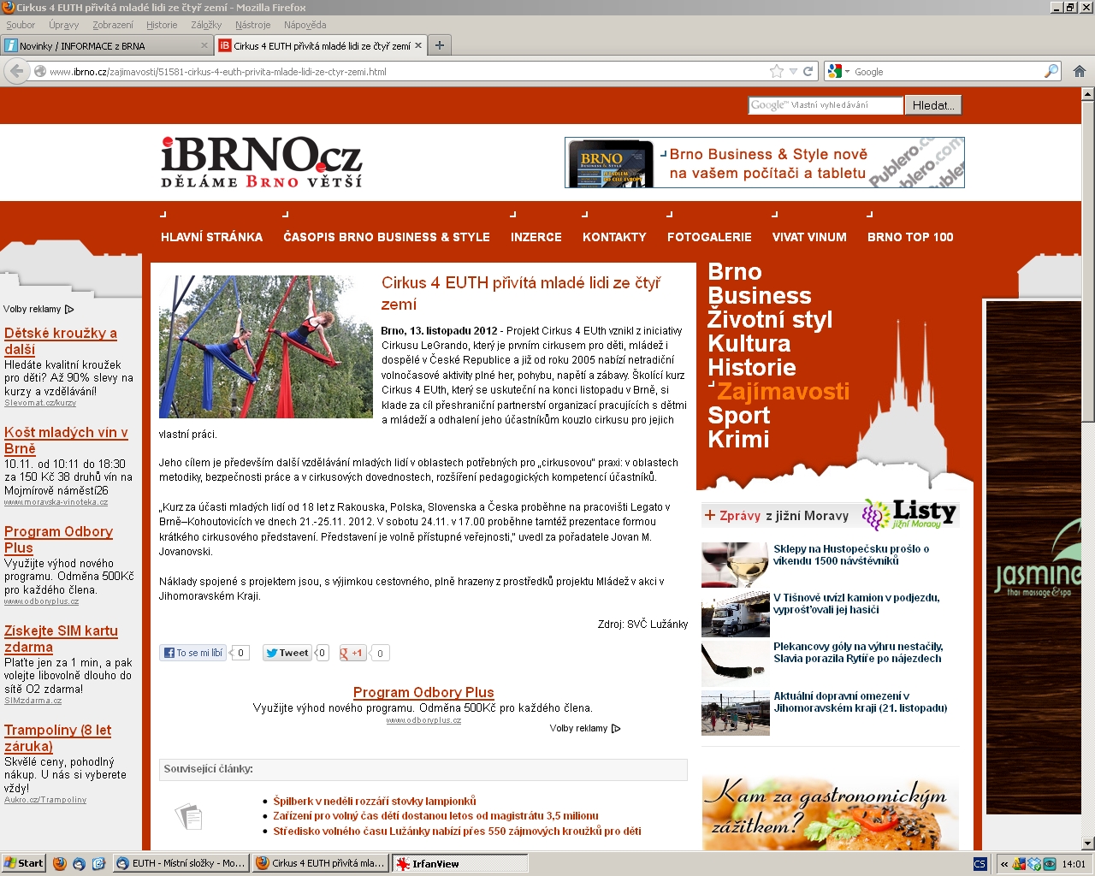The height and width of the screenshot is (876, 1095).
Task: Open the Soubor menu
Action: pos(21,25)
